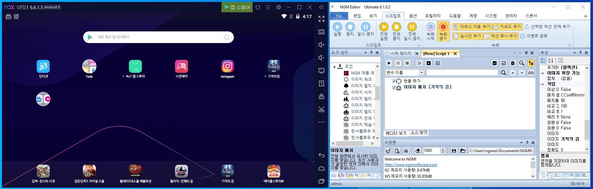Open 앱 스토어 button in Nox title bar
This screenshot has height=189, width=593.
click(x=237, y=7)
